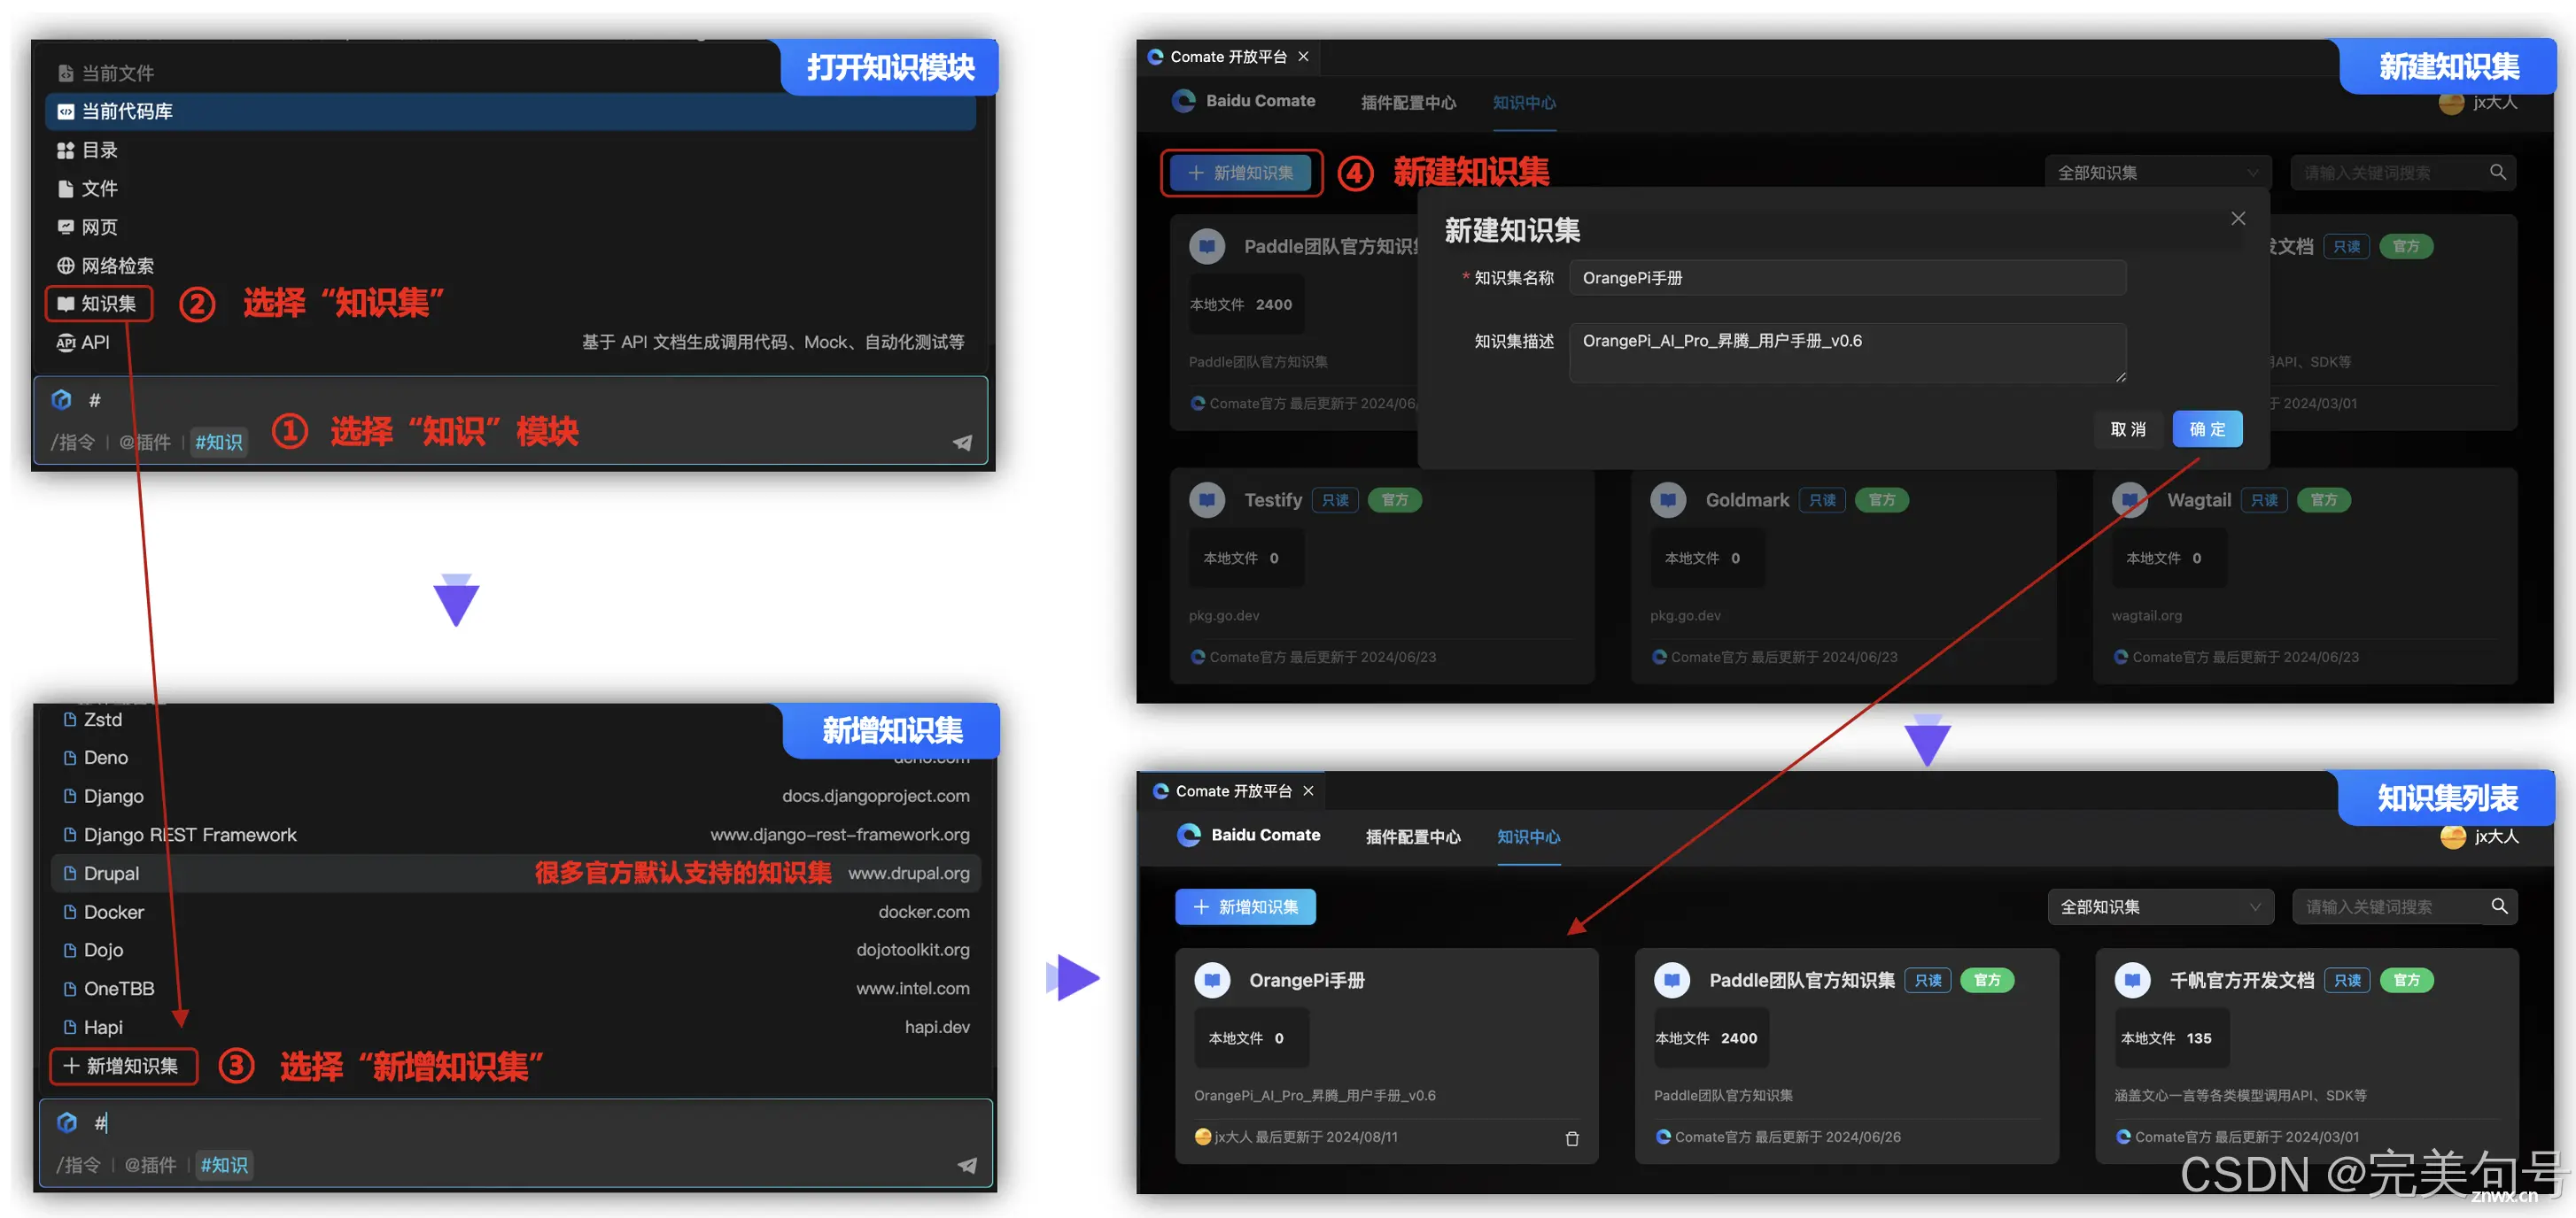Select Docker knowledge set
The width and height of the screenshot is (2576, 1218).
tap(515, 911)
